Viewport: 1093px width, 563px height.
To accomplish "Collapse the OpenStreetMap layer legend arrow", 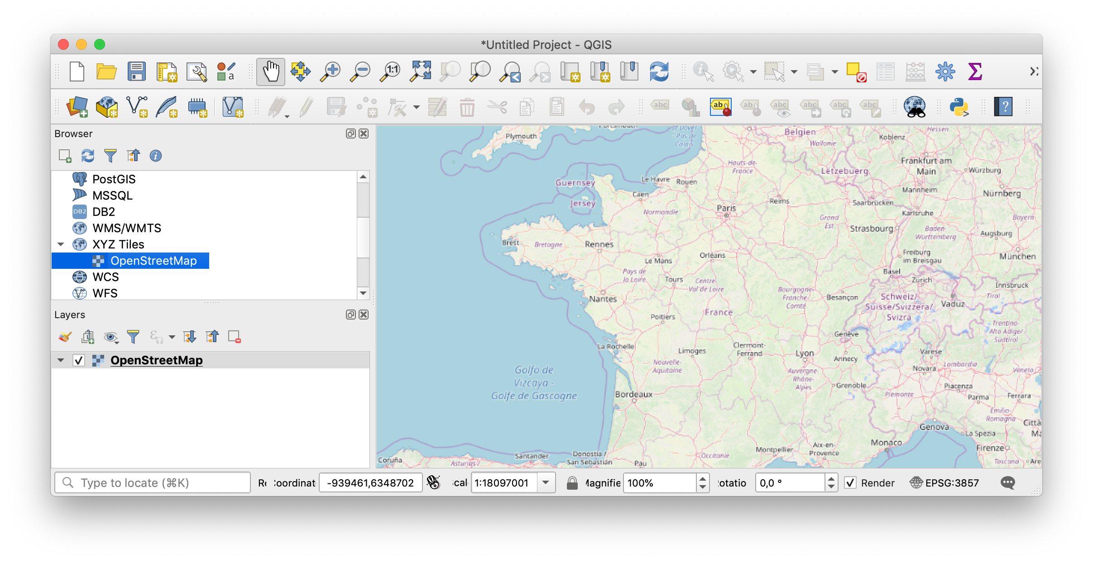I will point(61,360).
